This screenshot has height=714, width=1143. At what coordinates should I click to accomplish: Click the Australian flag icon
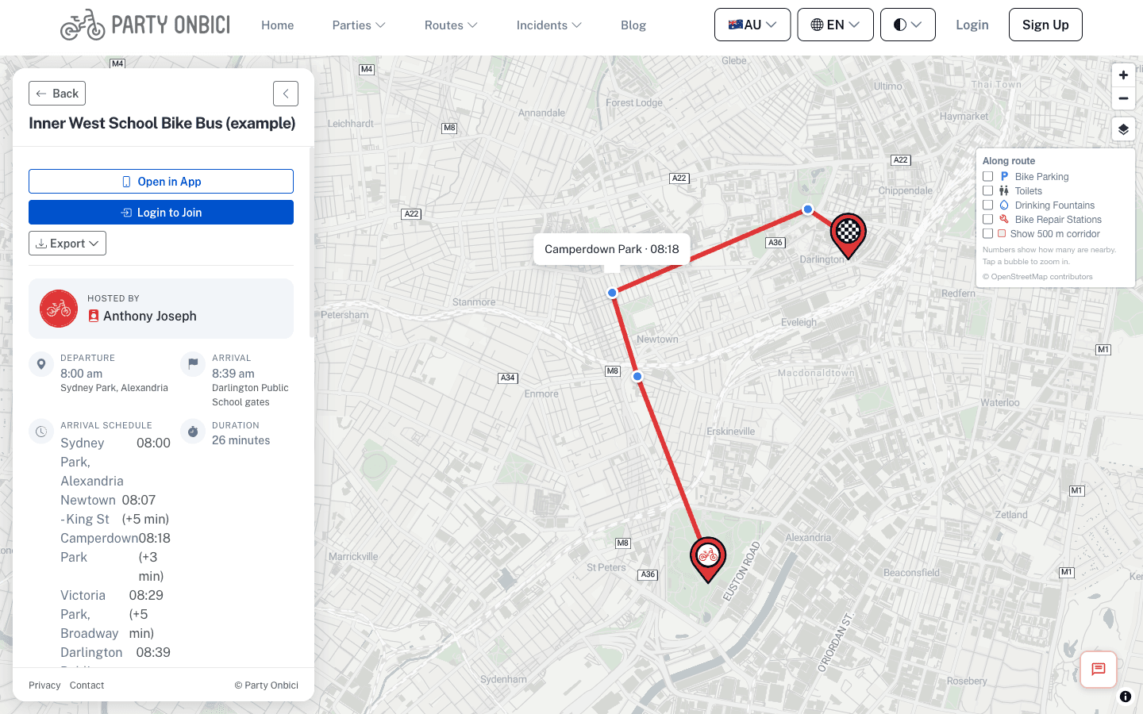click(736, 25)
